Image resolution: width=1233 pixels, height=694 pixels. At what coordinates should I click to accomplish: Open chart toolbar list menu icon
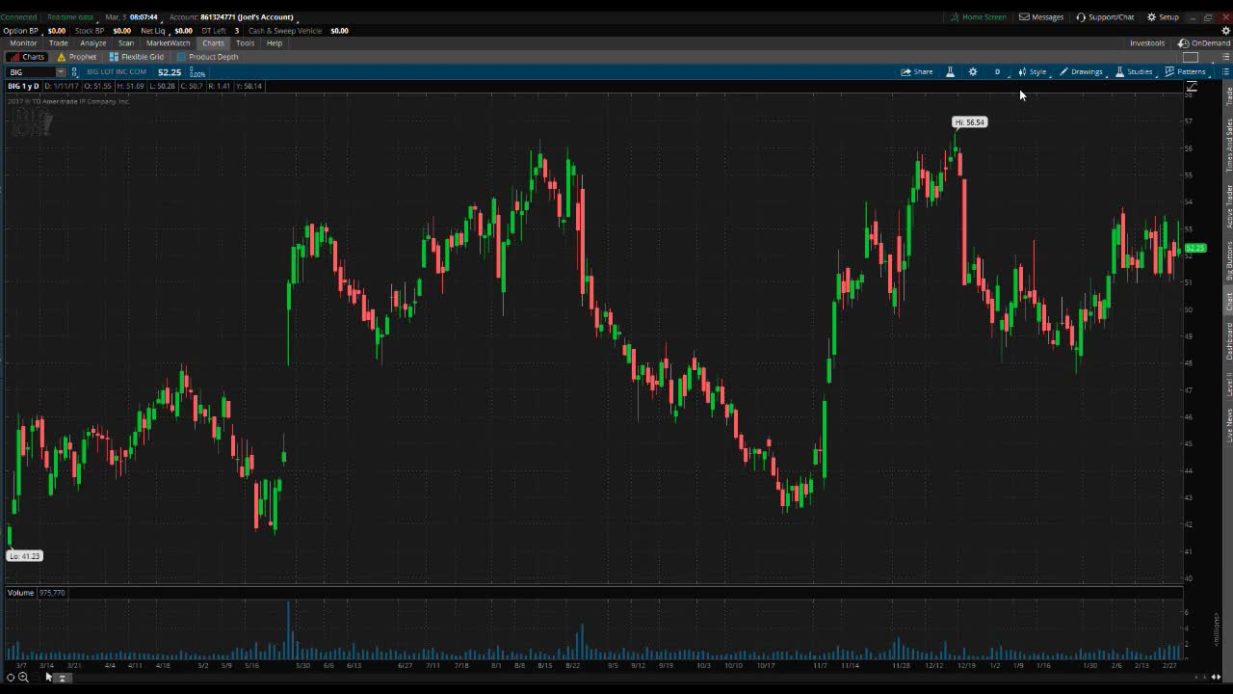point(1225,72)
